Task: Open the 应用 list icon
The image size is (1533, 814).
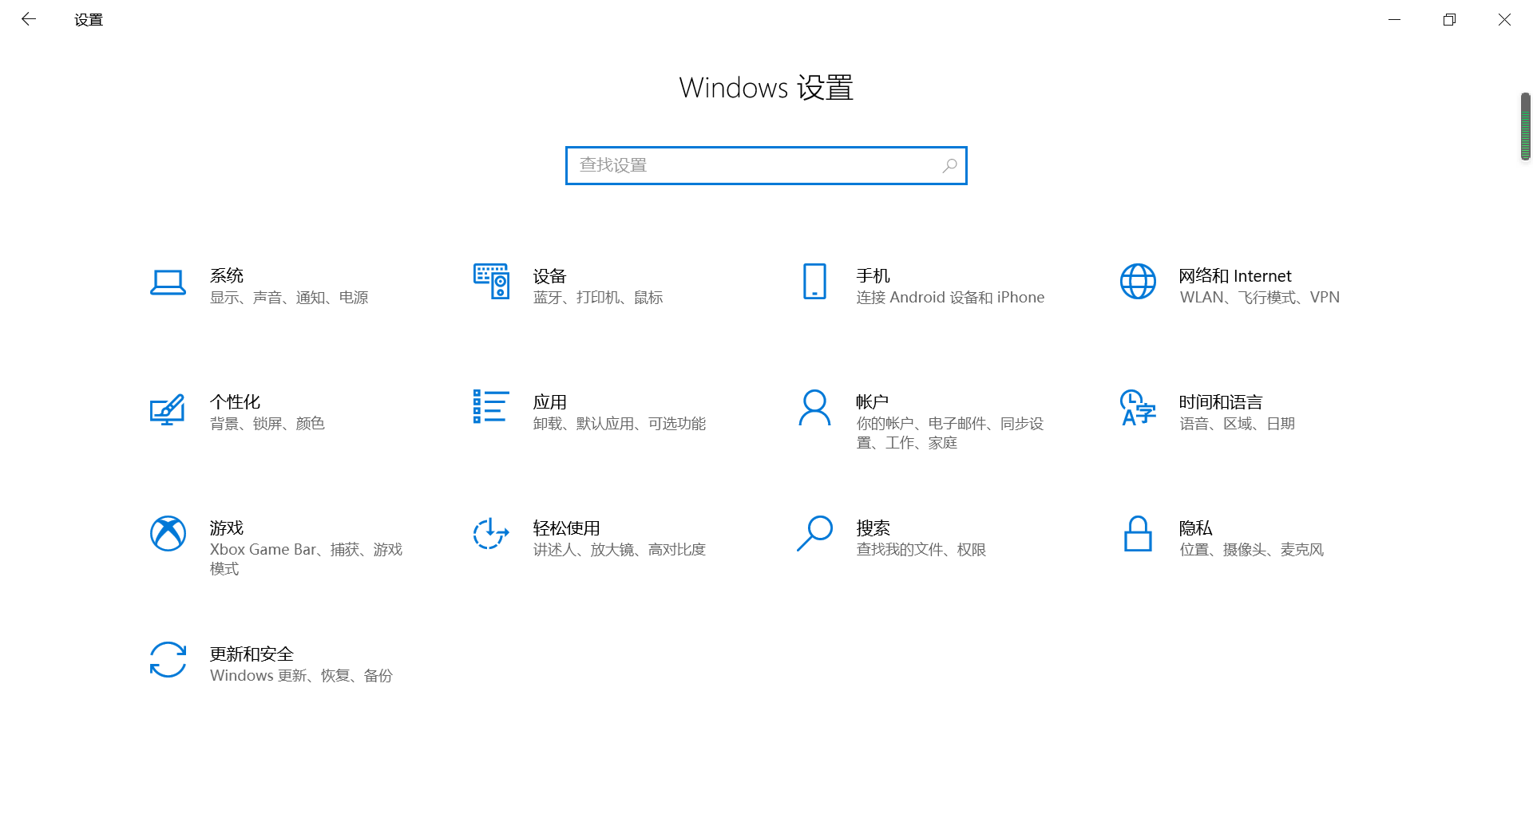Action: (491, 406)
